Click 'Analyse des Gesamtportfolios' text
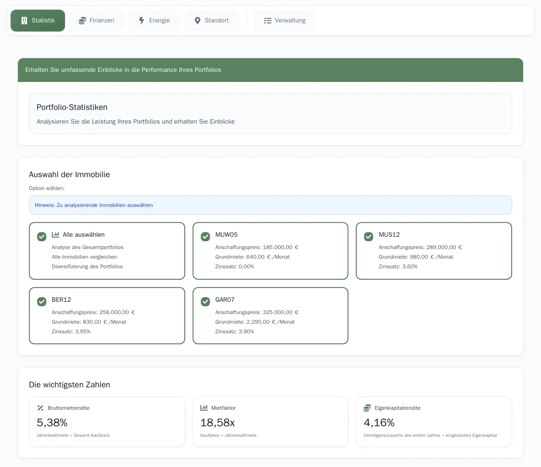 [88, 247]
